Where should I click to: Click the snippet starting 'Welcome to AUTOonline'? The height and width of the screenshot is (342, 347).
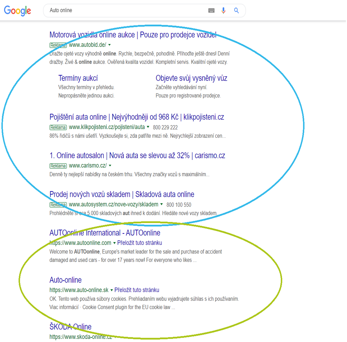pos(136,256)
